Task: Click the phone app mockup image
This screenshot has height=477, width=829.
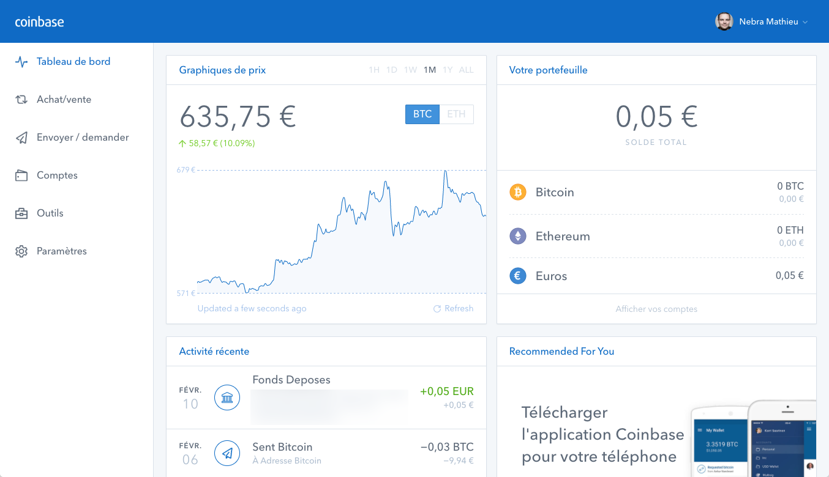Action: coord(754,438)
